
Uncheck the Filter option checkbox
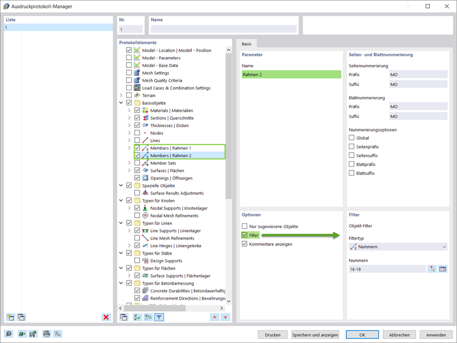click(x=245, y=235)
